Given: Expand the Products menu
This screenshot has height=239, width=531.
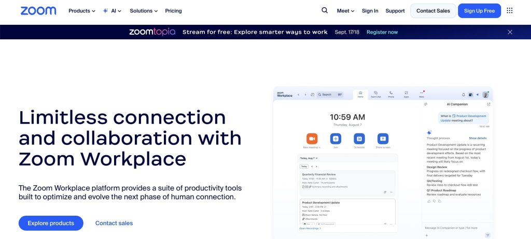Looking at the screenshot, I should [x=81, y=11].
